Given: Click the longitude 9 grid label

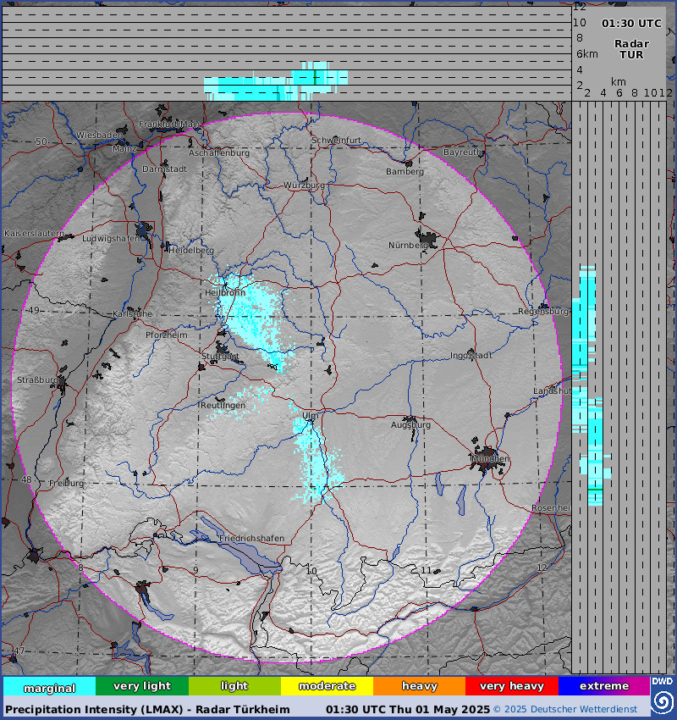Looking at the screenshot, I should coord(195,570).
